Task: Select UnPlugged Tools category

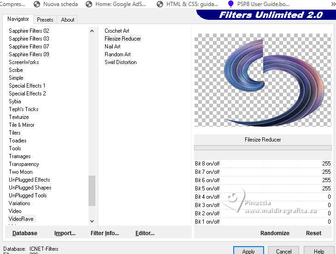Action: click(x=28, y=195)
